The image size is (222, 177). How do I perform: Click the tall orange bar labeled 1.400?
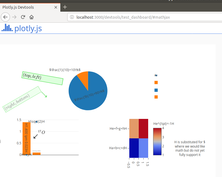[26, 138]
